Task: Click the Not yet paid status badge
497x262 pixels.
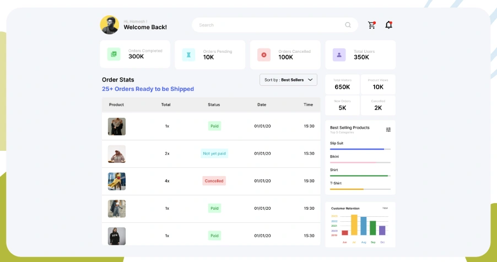Action: pos(214,154)
